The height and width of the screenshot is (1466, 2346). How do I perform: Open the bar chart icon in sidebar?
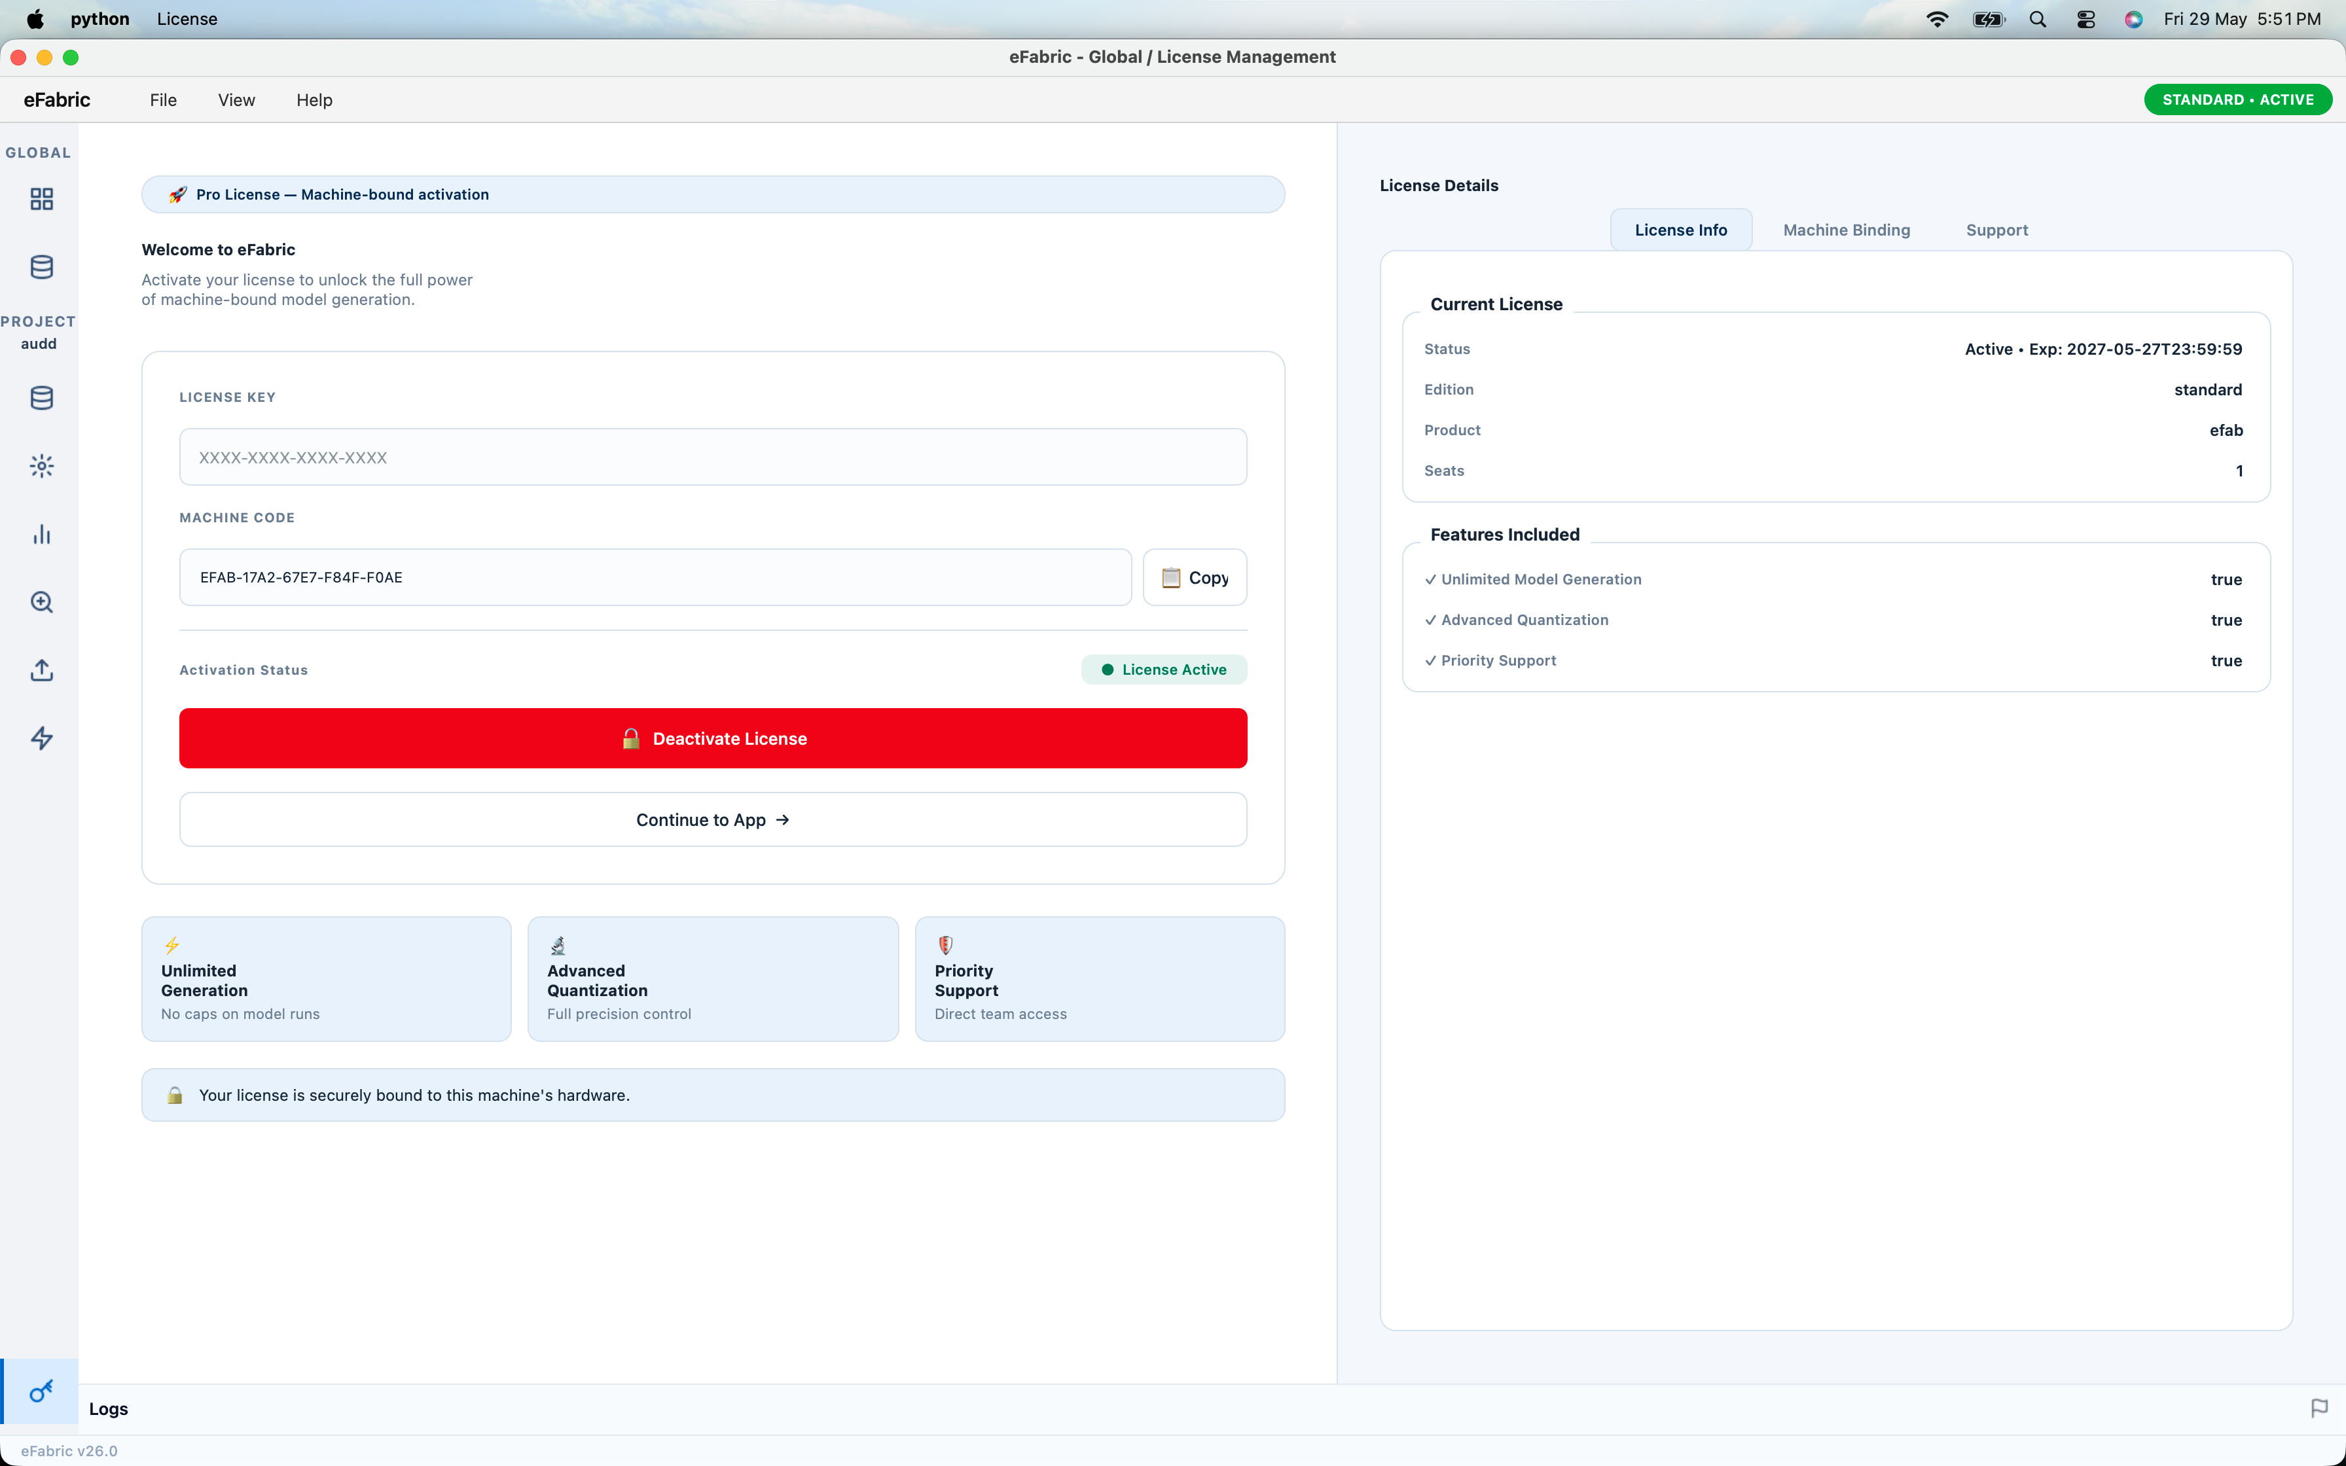[x=42, y=534]
